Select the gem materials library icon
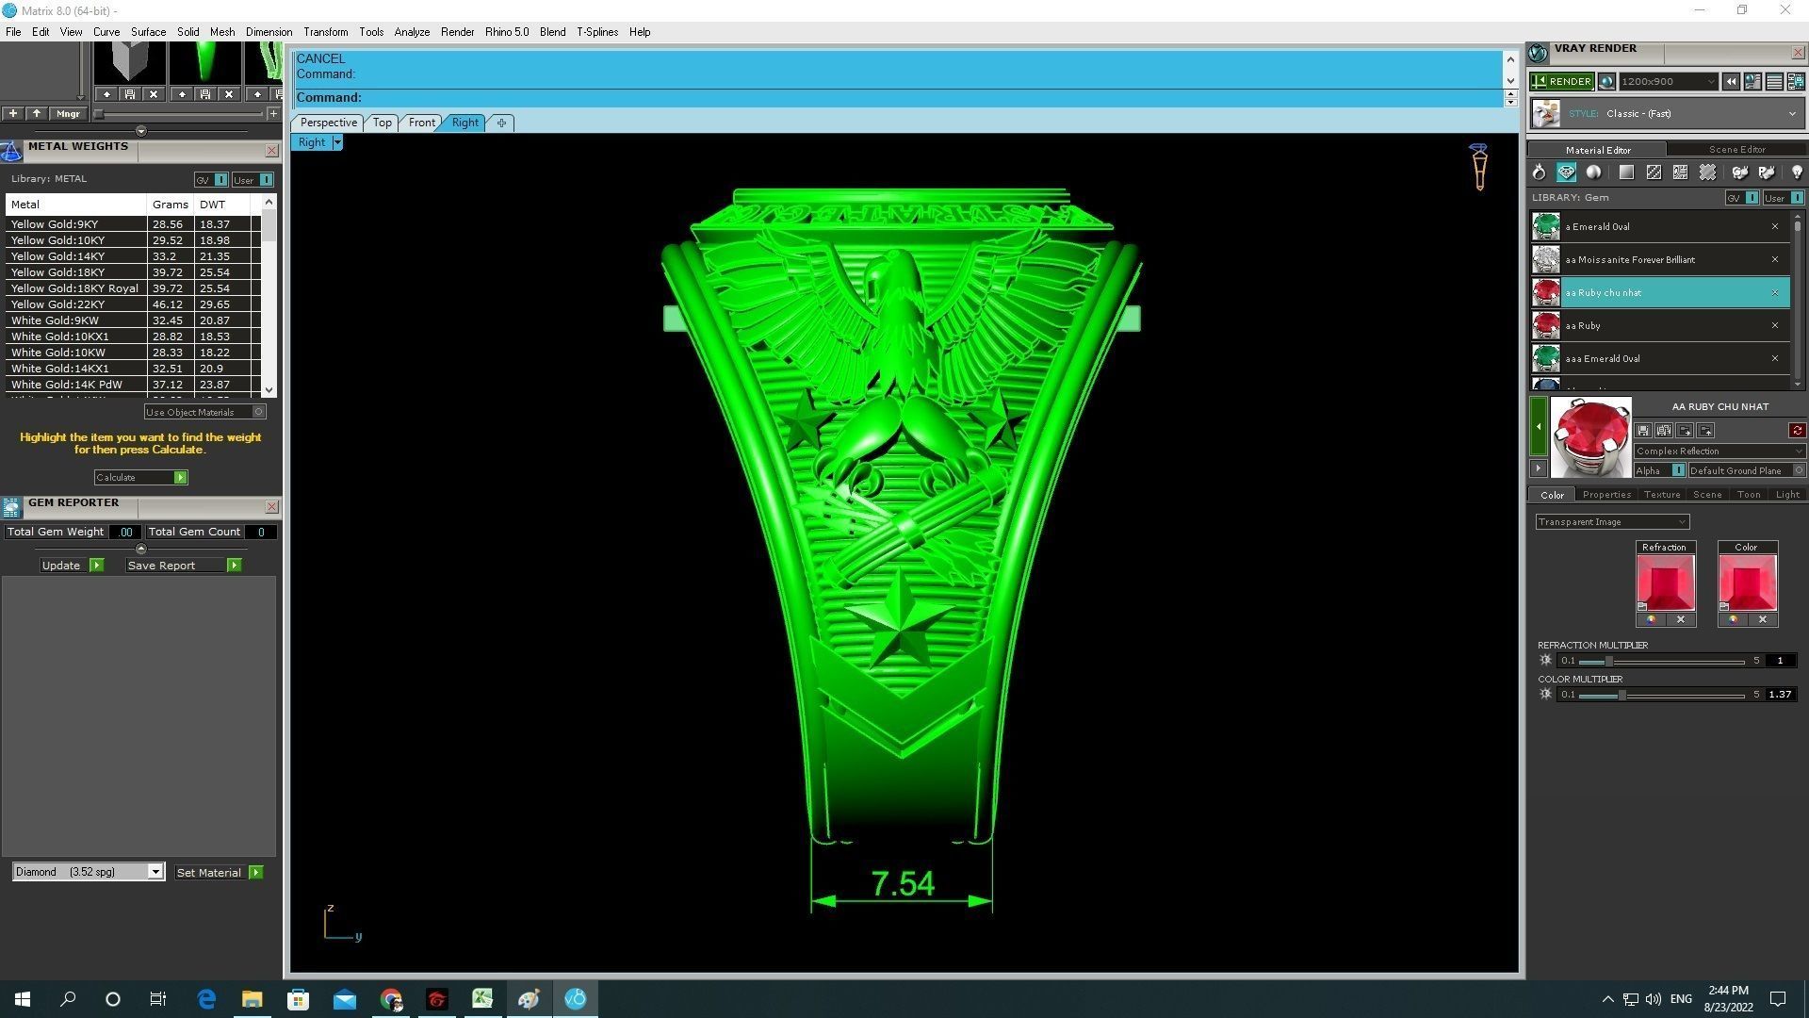The width and height of the screenshot is (1809, 1018). tap(1566, 172)
